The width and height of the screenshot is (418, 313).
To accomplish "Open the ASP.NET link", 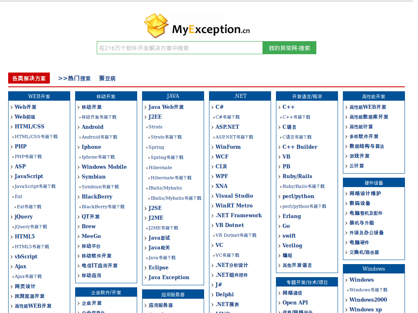I will click(x=227, y=127).
